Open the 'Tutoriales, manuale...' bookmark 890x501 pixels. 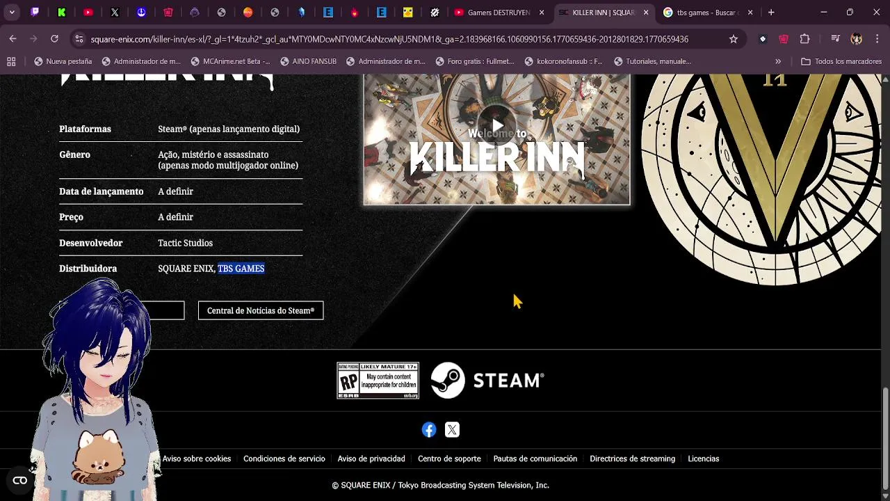[652, 61]
